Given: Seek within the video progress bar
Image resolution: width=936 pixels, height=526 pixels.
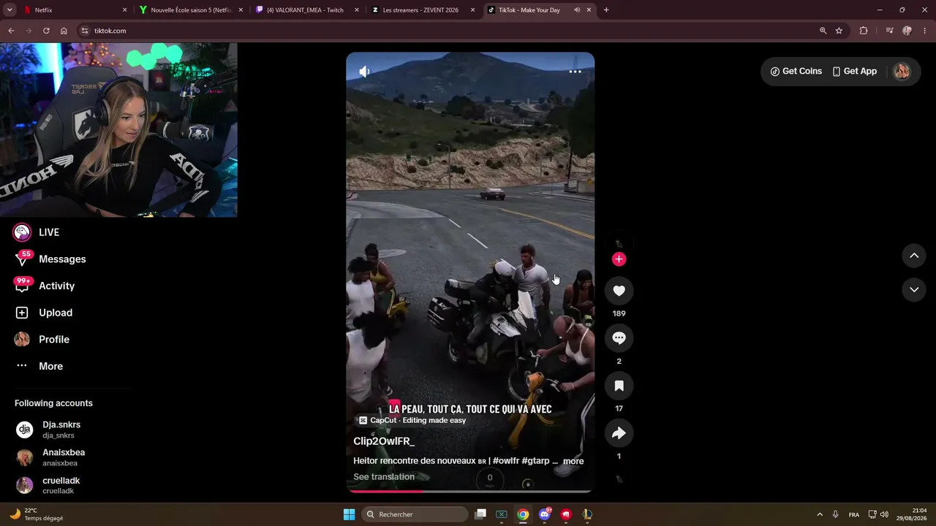Looking at the screenshot, I should [x=470, y=491].
